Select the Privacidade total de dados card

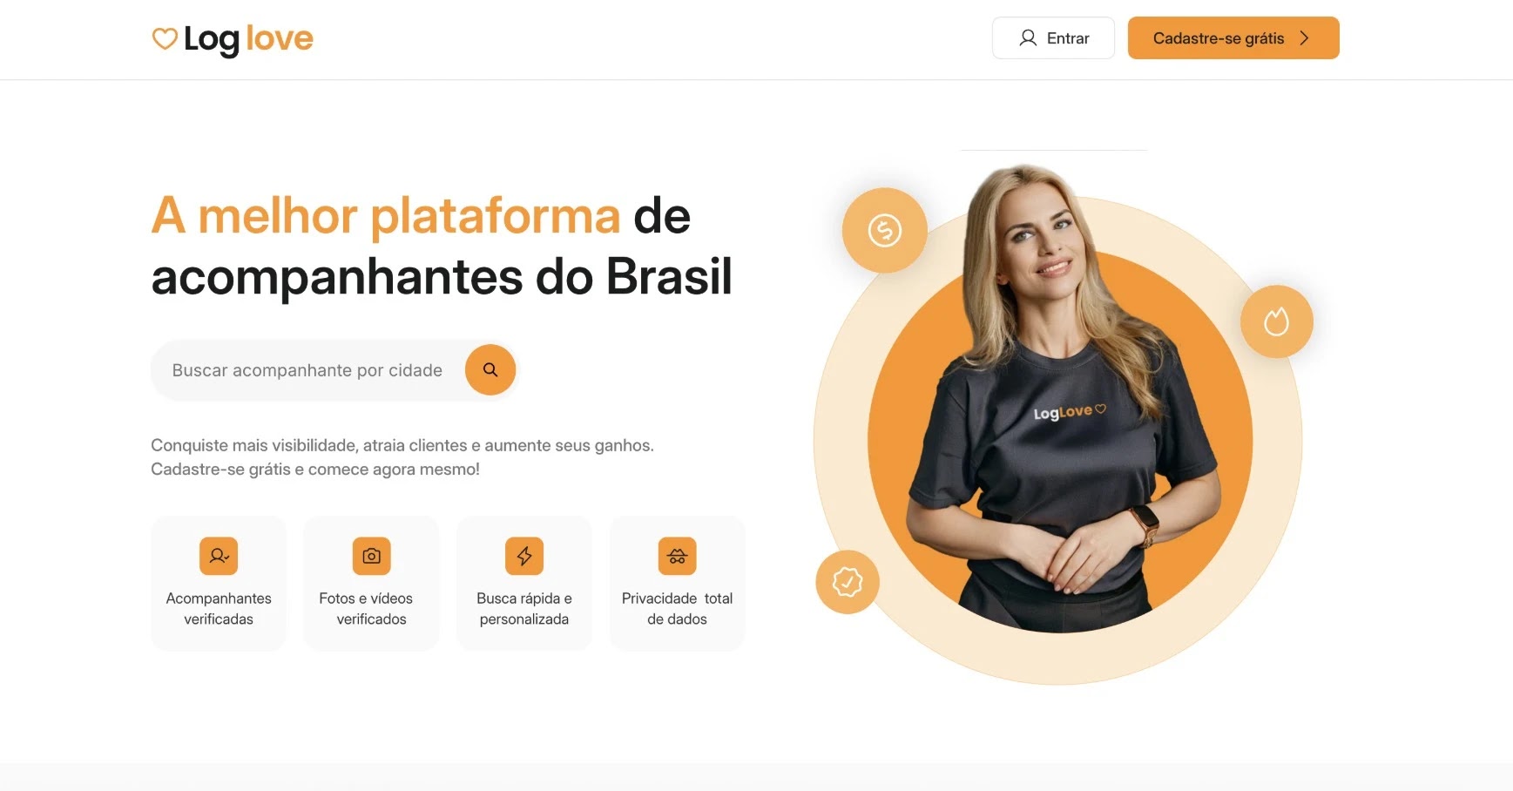coord(677,583)
